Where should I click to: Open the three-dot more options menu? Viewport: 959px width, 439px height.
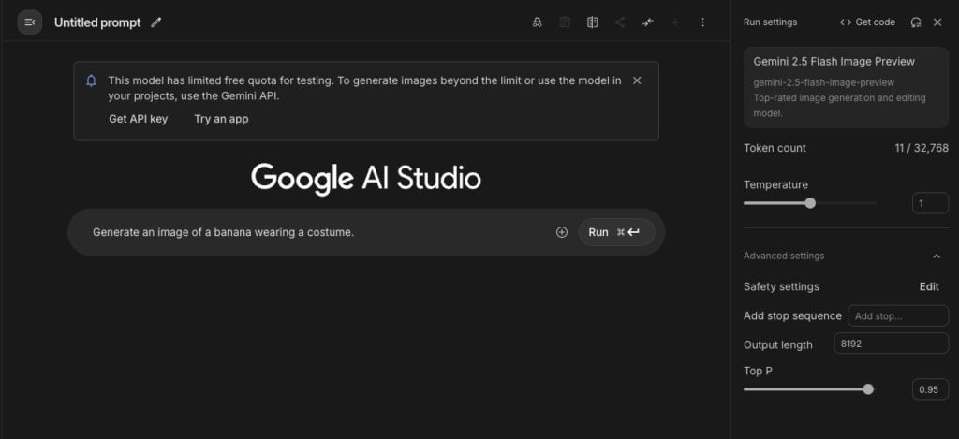point(702,22)
